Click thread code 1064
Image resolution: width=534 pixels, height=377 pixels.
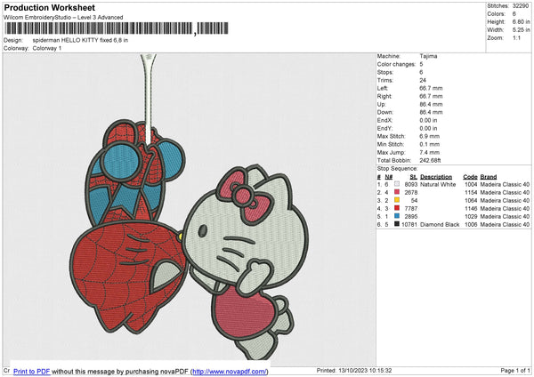pos(471,200)
